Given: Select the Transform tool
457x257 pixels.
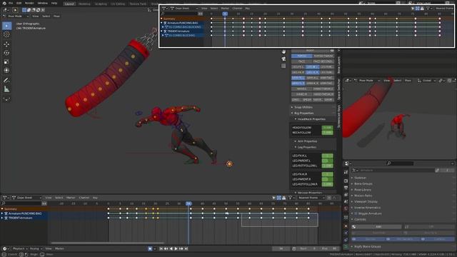Looking at the screenshot, I should point(6,71).
